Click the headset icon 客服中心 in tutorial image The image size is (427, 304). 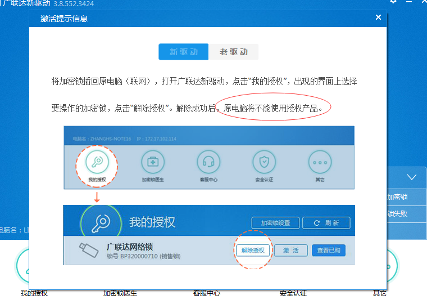208,162
